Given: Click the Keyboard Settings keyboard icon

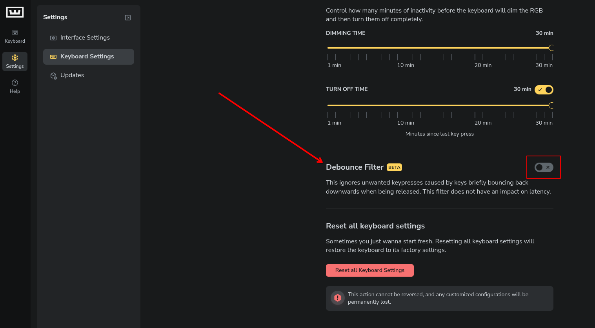Looking at the screenshot, I should point(53,57).
